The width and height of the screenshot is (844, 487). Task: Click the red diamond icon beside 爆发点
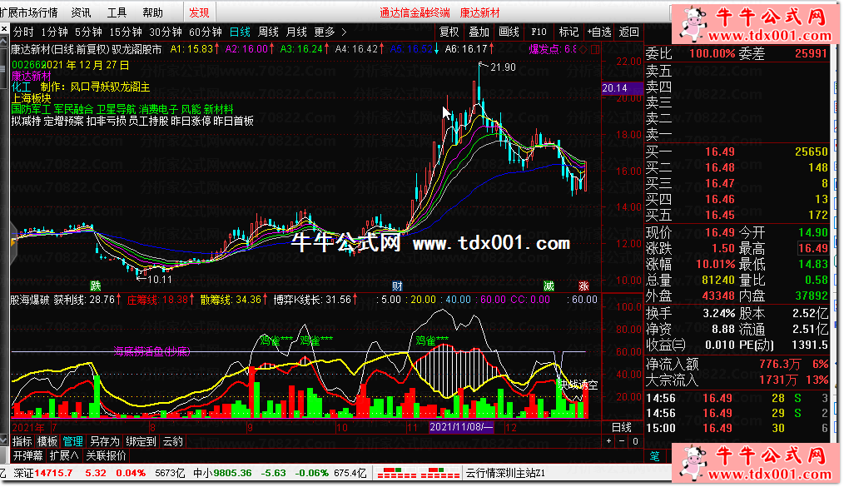click(x=583, y=49)
